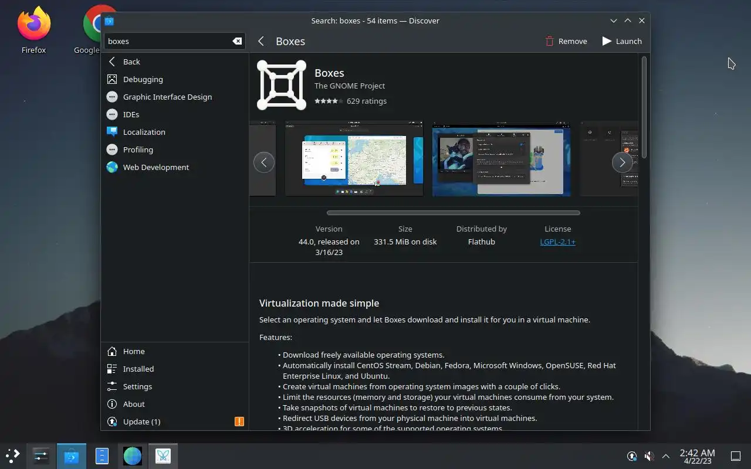Show previous screenshot in carousel
Viewport: 751px width, 469px height.
[x=264, y=162]
